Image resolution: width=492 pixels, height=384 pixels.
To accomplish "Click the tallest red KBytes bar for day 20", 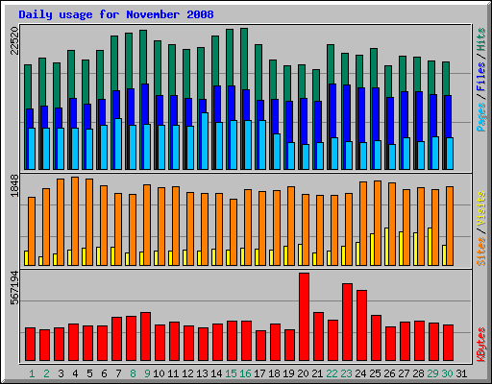I will pyautogui.click(x=305, y=317).
